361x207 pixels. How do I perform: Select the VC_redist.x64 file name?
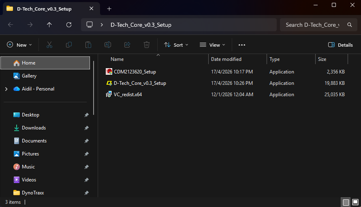pyautogui.click(x=128, y=95)
